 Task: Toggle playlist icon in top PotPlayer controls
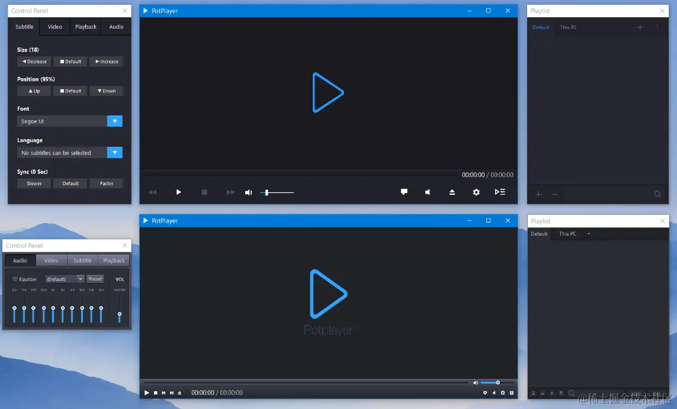point(500,192)
